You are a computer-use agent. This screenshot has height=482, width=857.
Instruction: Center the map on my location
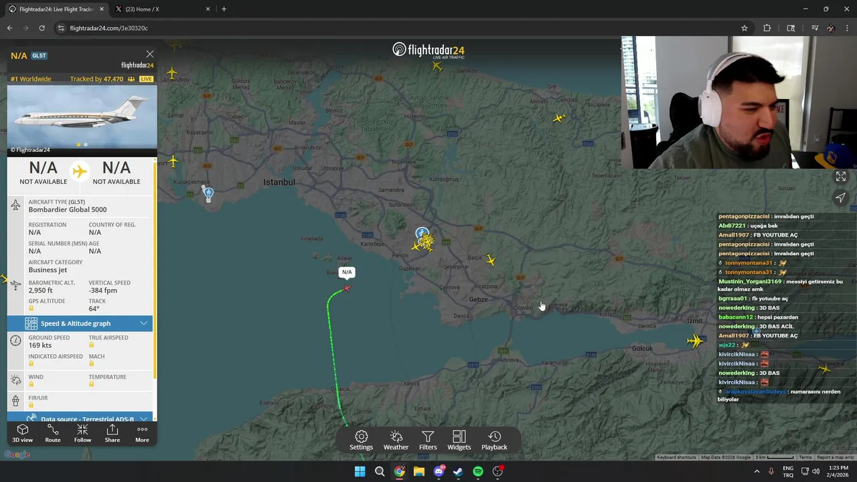point(840,197)
